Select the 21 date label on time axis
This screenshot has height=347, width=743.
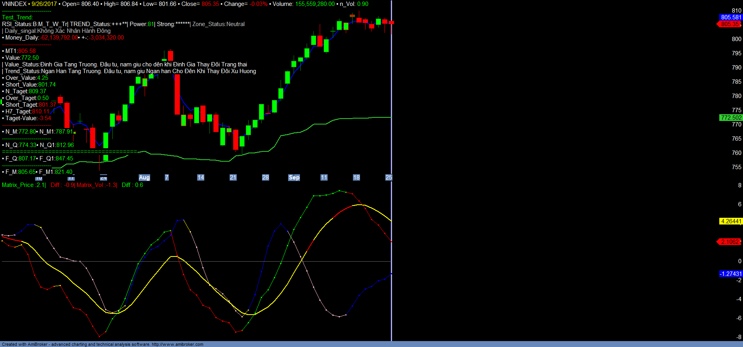pos(233,177)
